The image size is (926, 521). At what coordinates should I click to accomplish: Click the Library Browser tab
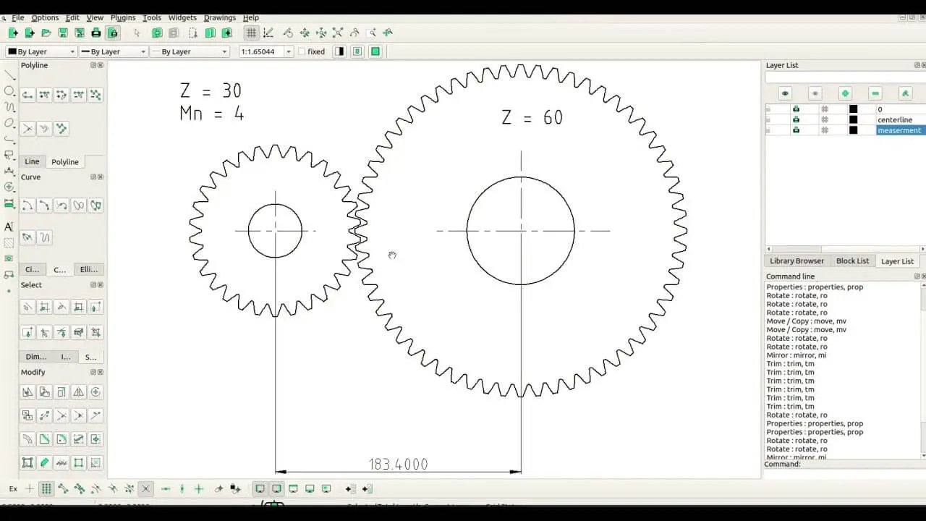click(x=796, y=260)
